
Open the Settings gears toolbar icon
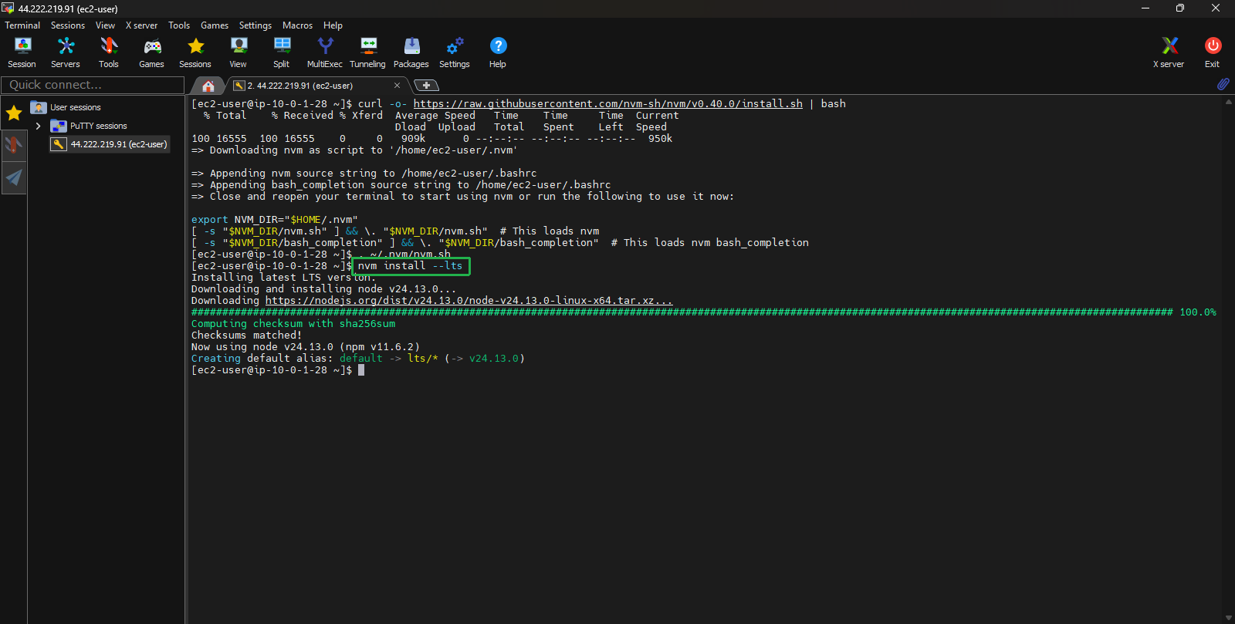pos(455,52)
